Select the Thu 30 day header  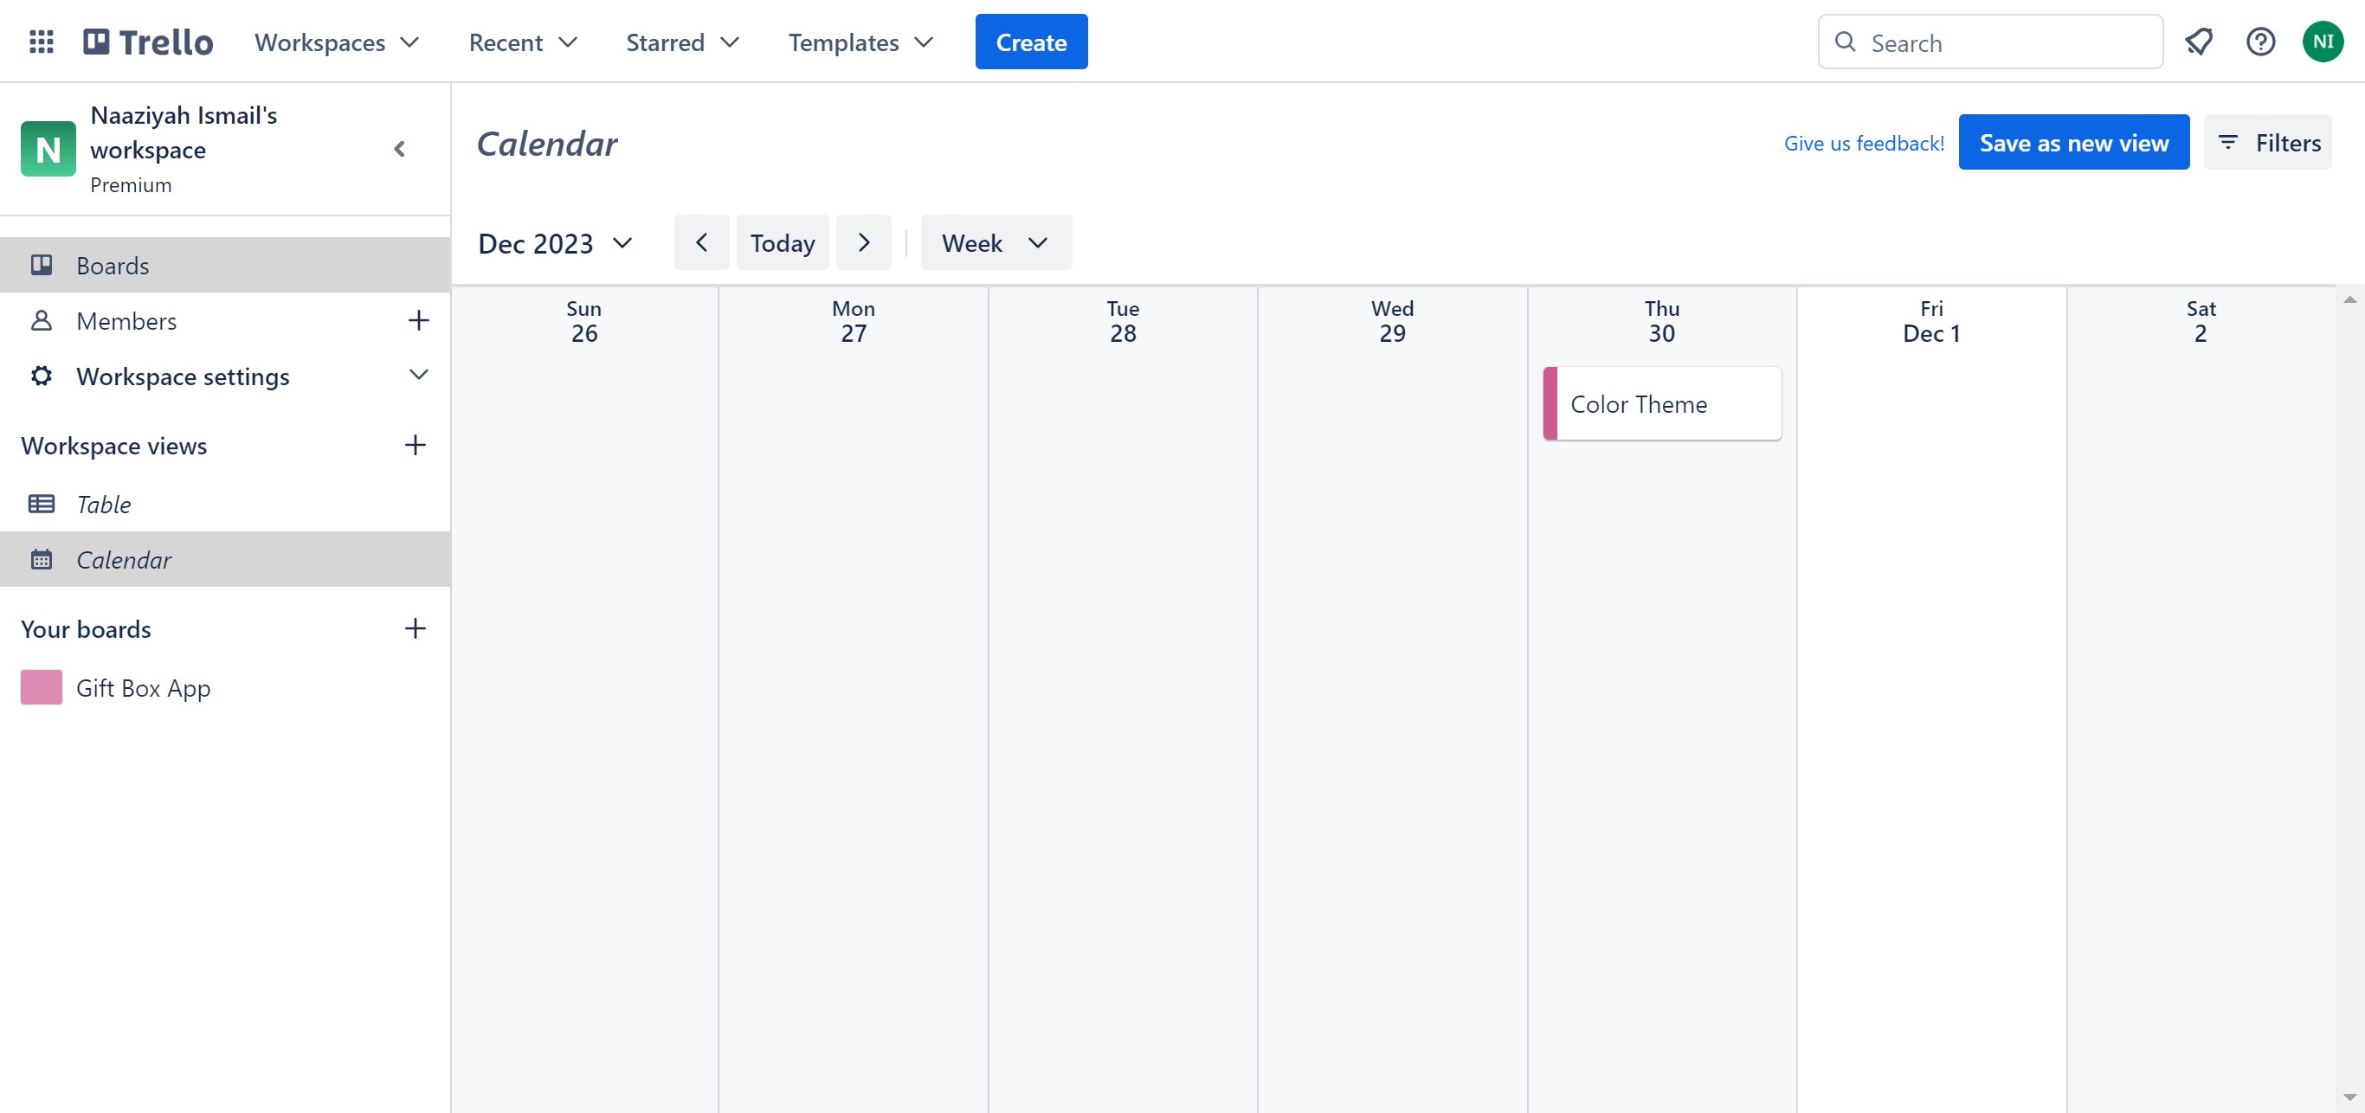(1662, 321)
